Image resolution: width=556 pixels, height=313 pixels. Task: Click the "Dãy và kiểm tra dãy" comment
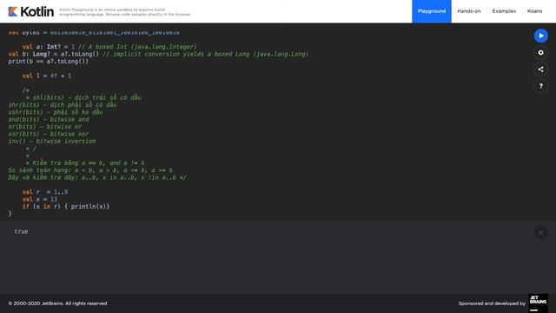(x=97, y=177)
